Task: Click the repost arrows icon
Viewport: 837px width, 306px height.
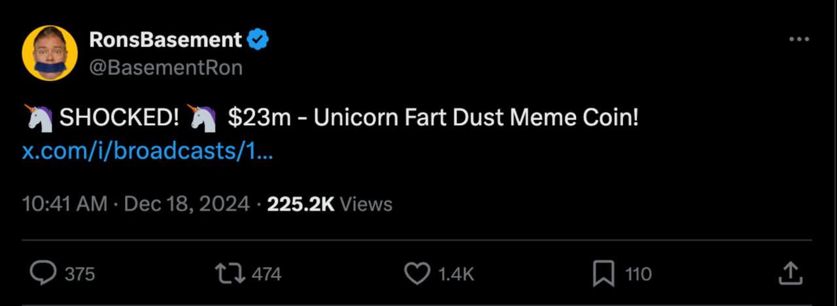Action: pos(231,273)
